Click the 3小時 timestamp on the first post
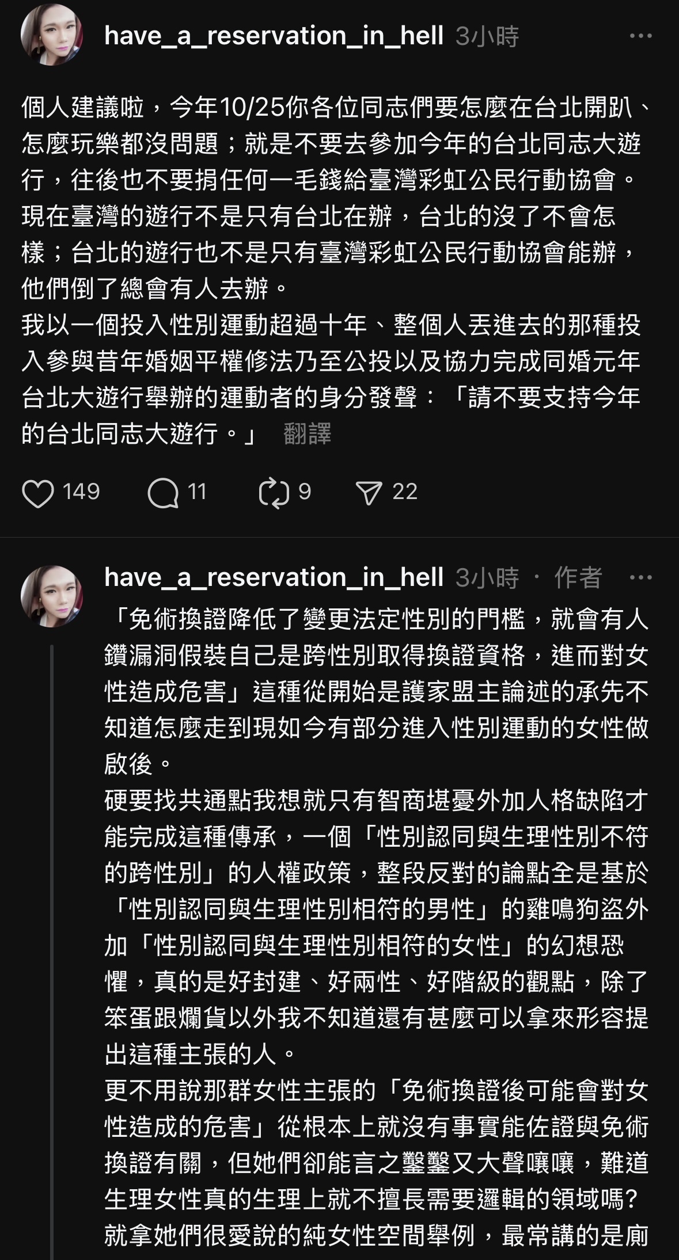The height and width of the screenshot is (1260, 679). point(487,36)
